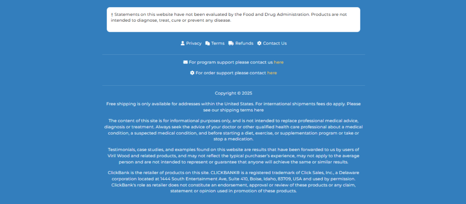Image resolution: width=466 pixels, height=204 pixels.
Task: Click the person icon beside Privacy
Action: (x=182, y=43)
